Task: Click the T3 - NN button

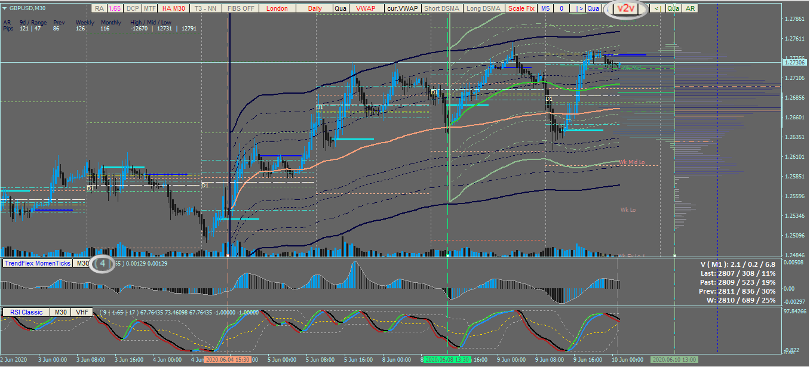Action: point(205,8)
